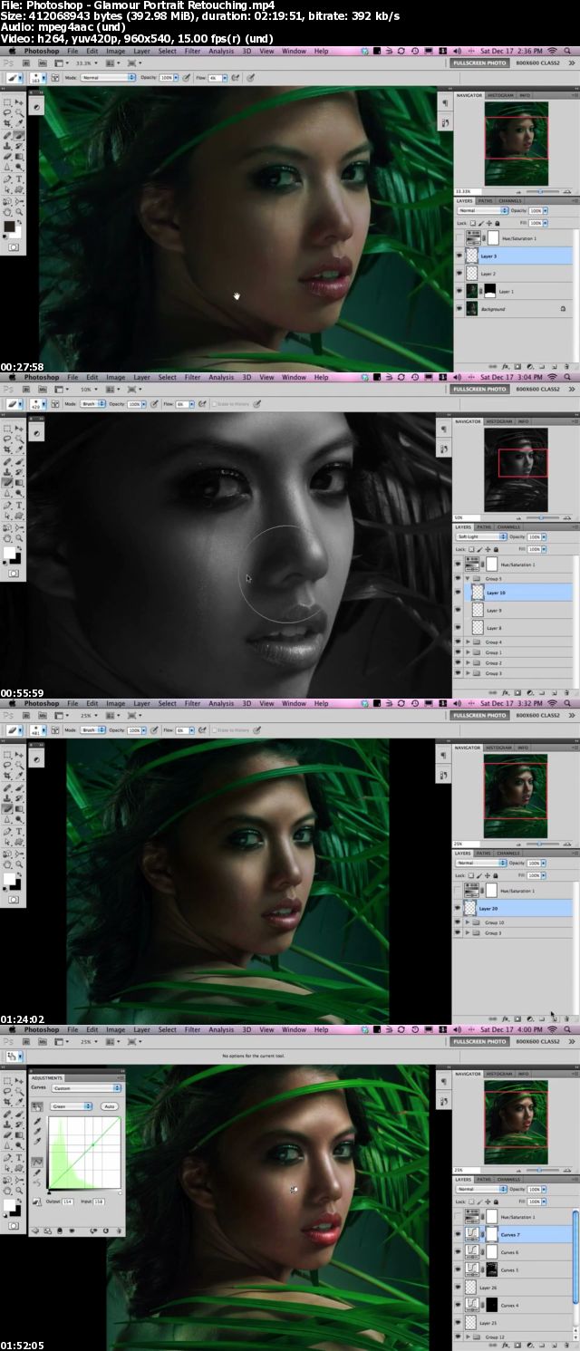This screenshot has width=580, height=1351.
Task: Click the control point on the green curve
Action: click(x=92, y=1144)
